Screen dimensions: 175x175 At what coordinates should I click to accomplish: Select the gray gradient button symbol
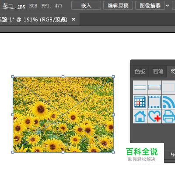154,87
